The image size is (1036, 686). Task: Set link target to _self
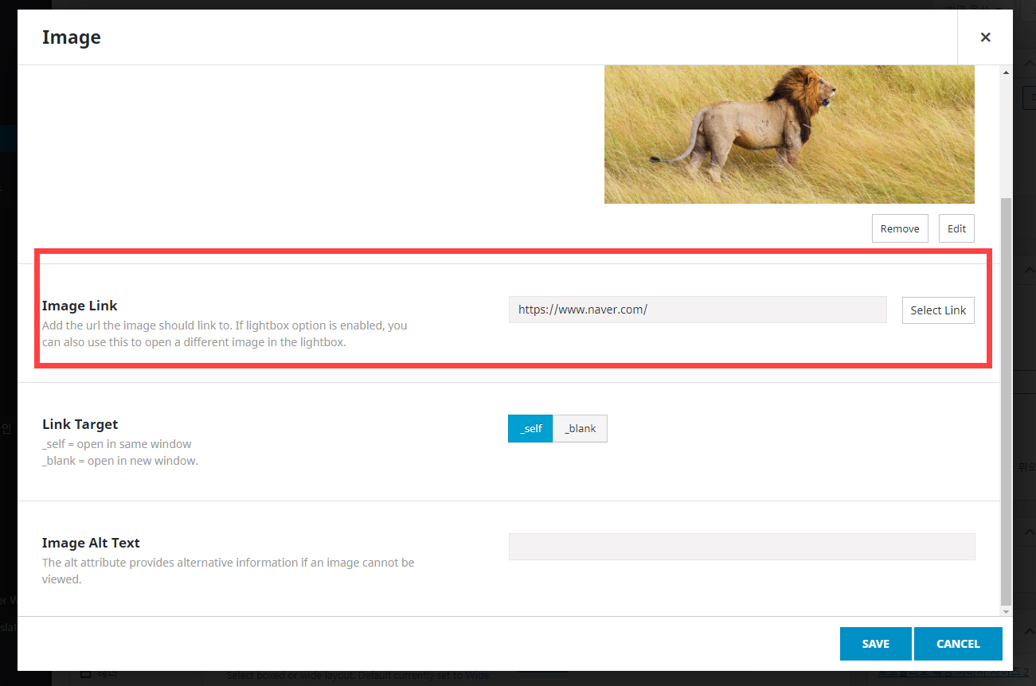(x=530, y=428)
